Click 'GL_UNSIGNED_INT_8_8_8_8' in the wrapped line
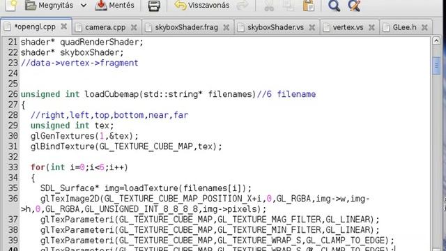Screen dimensions: 446x251 click(x=141, y=209)
